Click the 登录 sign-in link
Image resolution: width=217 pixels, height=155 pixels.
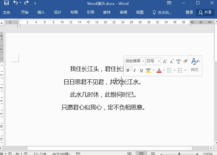189,12
